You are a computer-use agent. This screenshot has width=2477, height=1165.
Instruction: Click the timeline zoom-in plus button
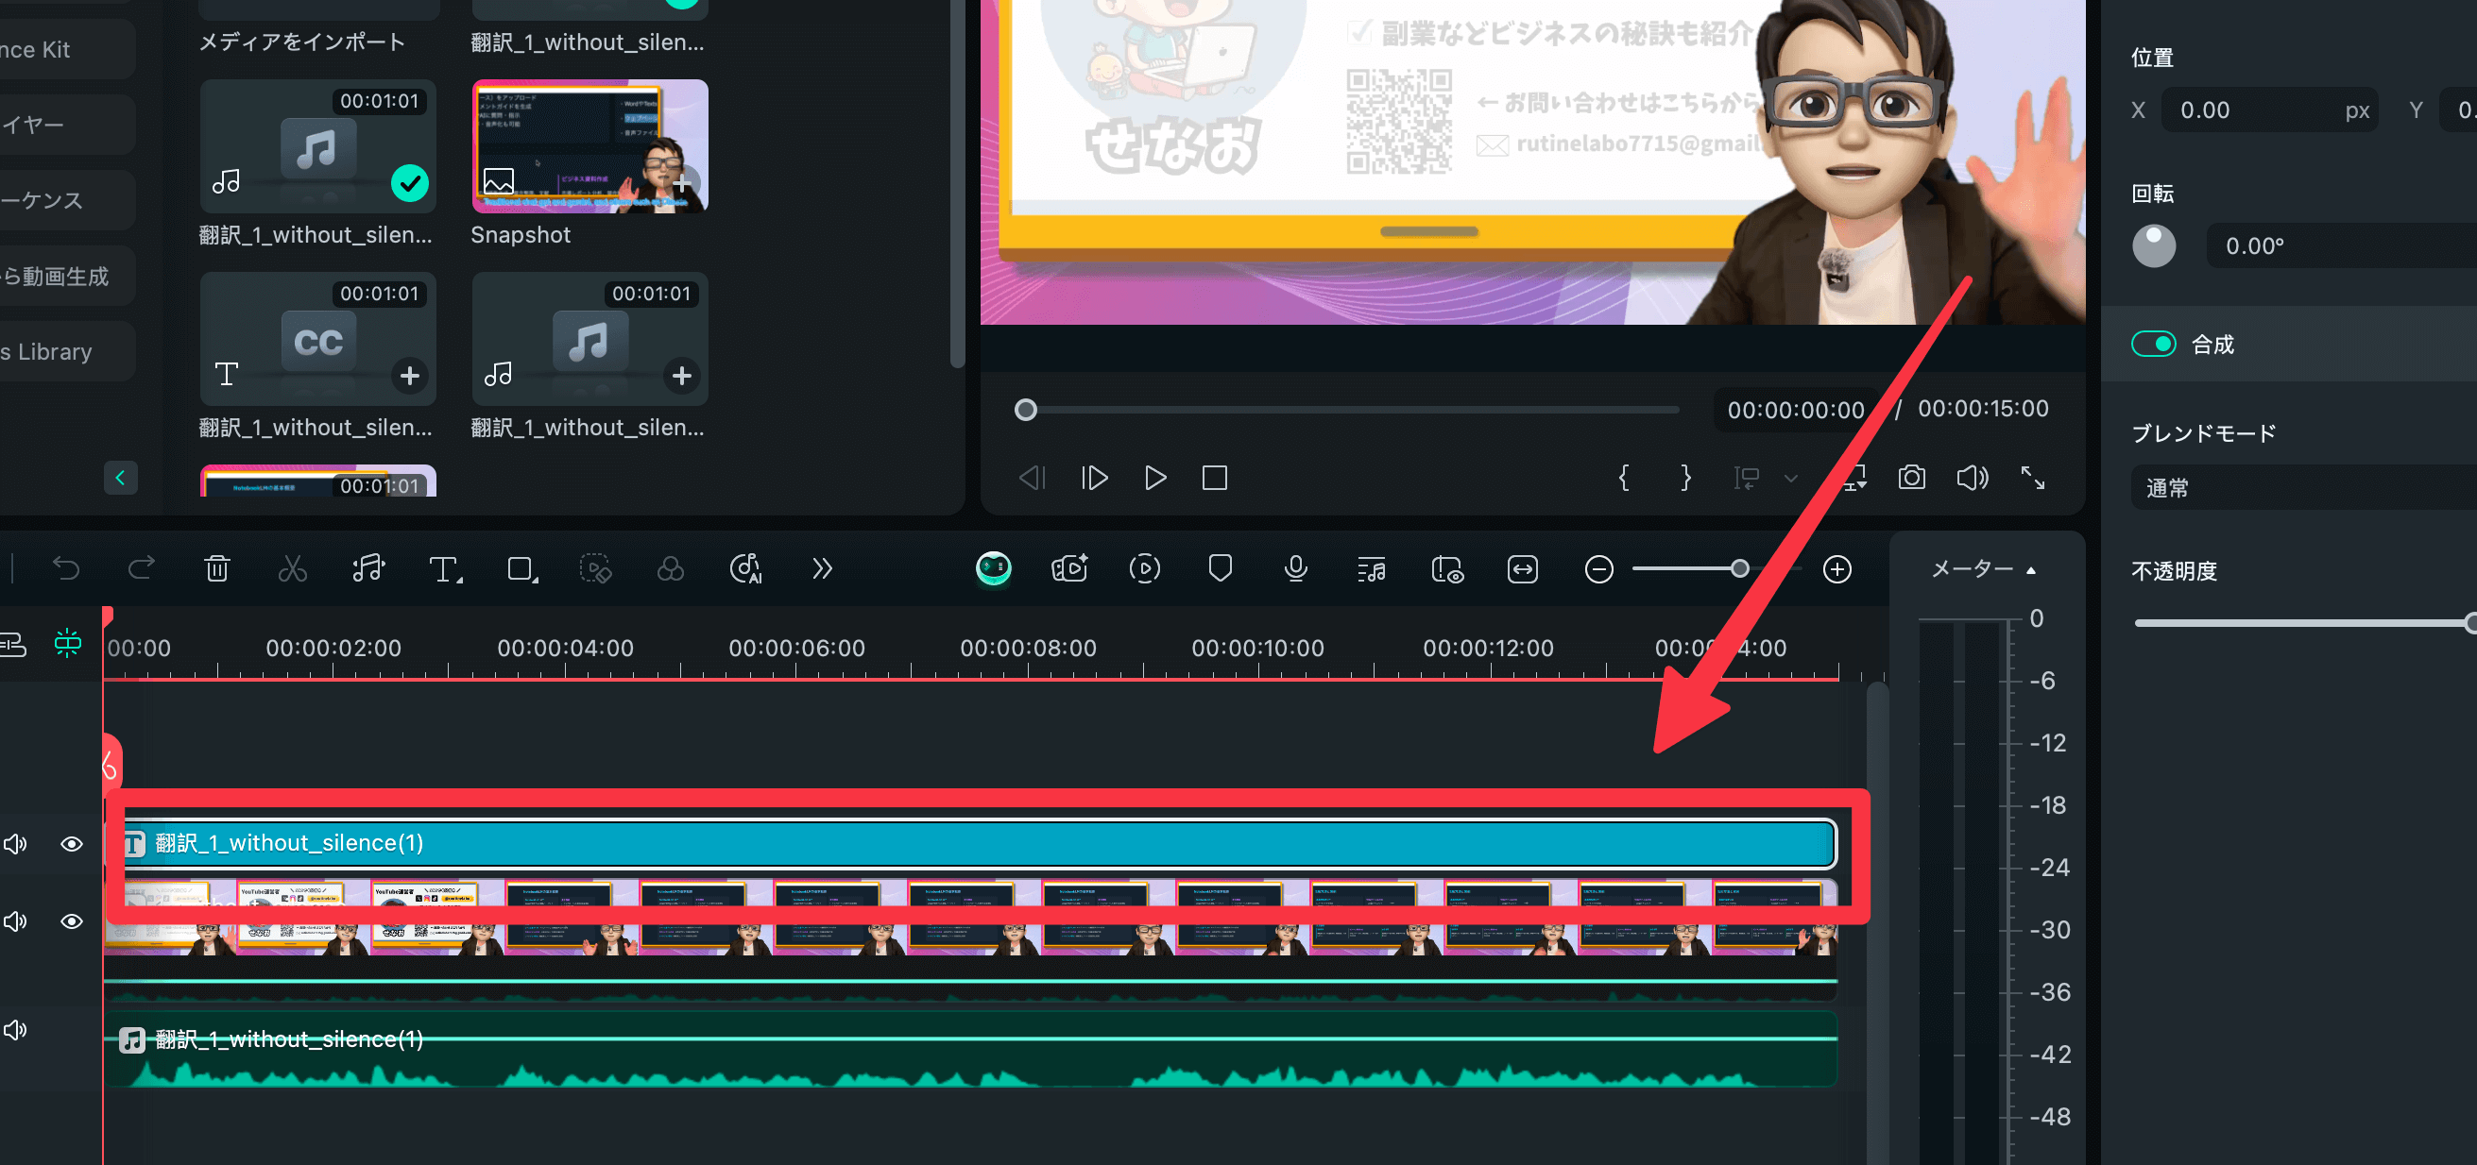(x=1836, y=569)
